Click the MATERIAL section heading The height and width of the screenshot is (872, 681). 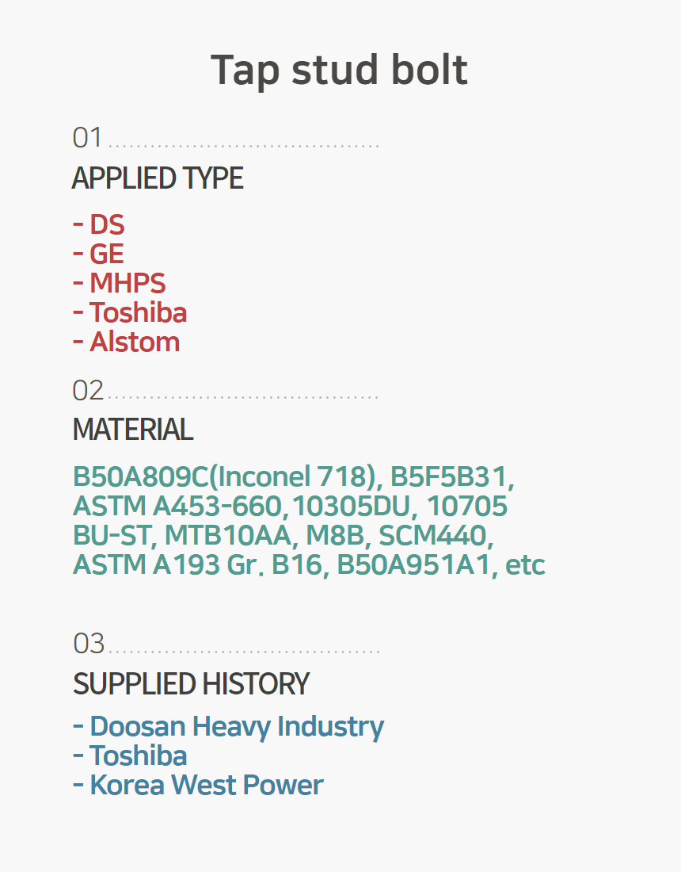(x=132, y=430)
